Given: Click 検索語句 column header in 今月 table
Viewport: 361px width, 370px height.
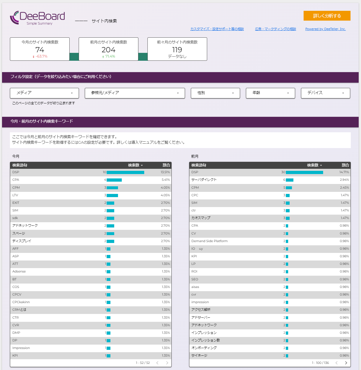Looking at the screenshot, I should click(x=20, y=165).
